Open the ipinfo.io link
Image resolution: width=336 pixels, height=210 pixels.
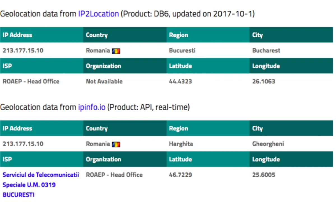[92, 107]
